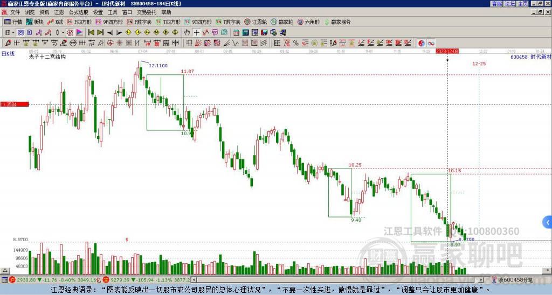Click the triangle button at chart bottom-left
Viewport: 552px width, 295px height.
pyautogui.click(x=4, y=270)
